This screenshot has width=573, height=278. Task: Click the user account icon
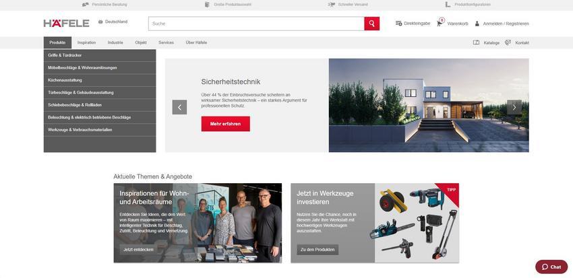coord(477,24)
